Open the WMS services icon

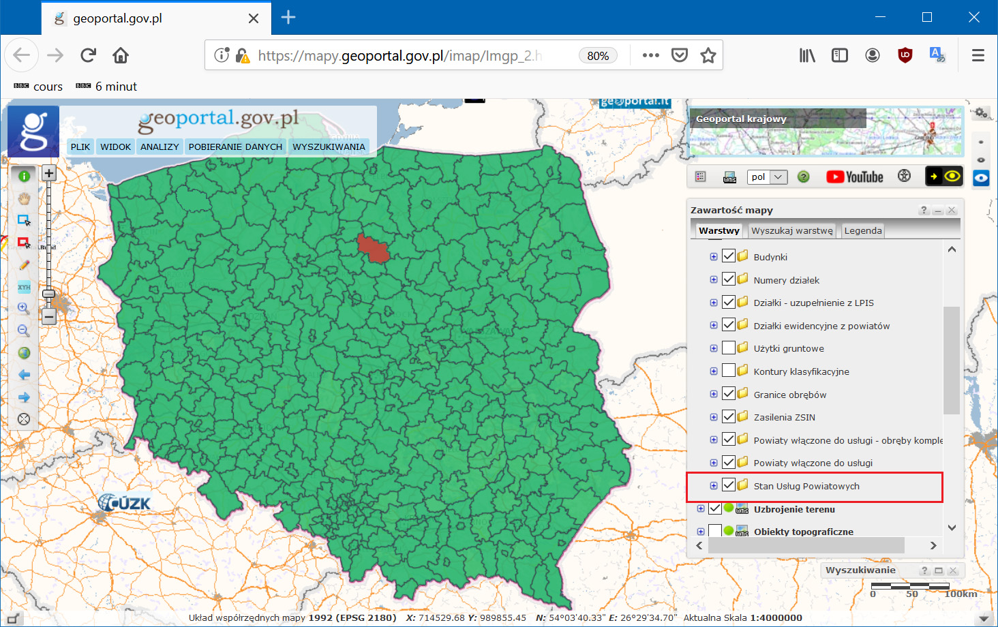(729, 177)
